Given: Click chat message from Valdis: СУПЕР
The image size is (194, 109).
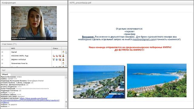Looking at the screenshot, I should (9, 79).
